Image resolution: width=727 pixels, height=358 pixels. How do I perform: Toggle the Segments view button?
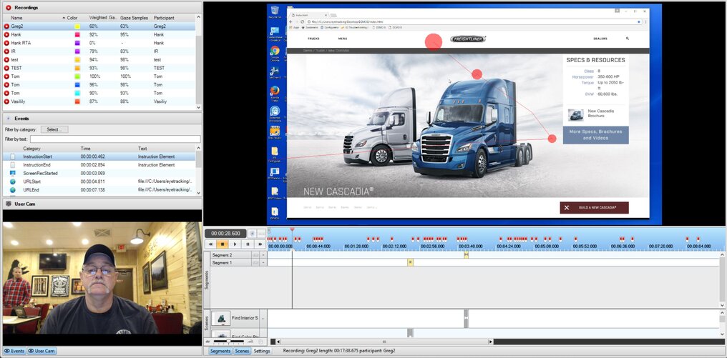click(220, 351)
